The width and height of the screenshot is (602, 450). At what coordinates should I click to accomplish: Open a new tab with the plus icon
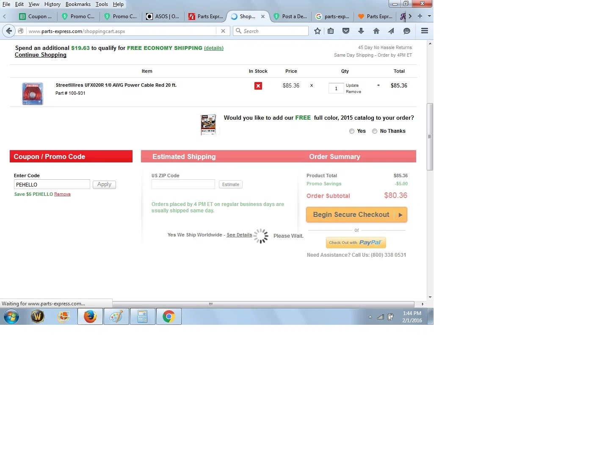tap(420, 16)
